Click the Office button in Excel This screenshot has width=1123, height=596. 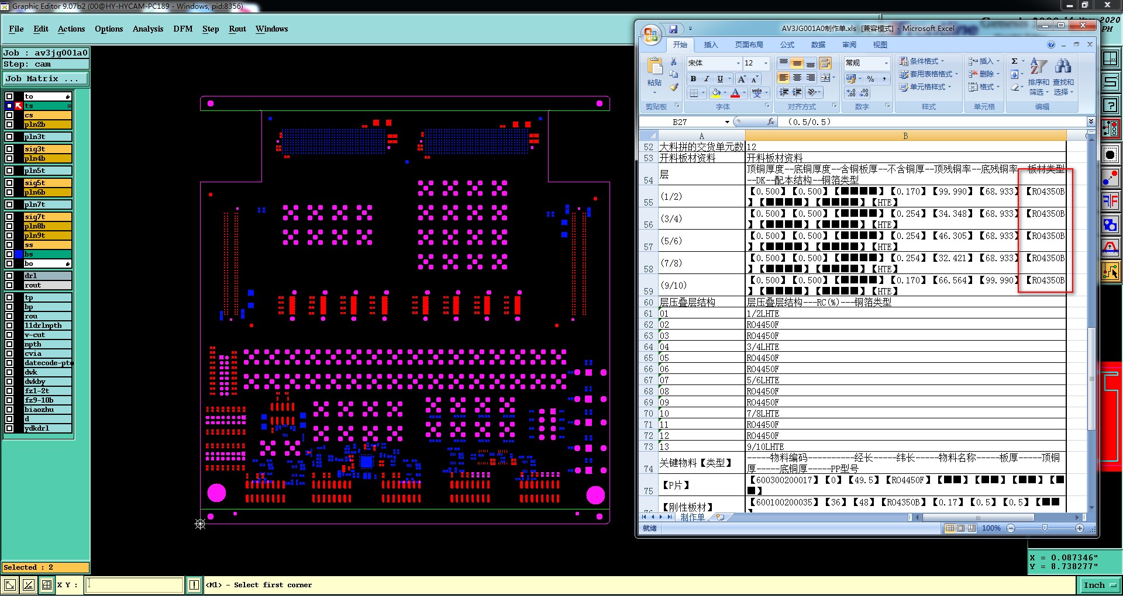pyautogui.click(x=650, y=34)
